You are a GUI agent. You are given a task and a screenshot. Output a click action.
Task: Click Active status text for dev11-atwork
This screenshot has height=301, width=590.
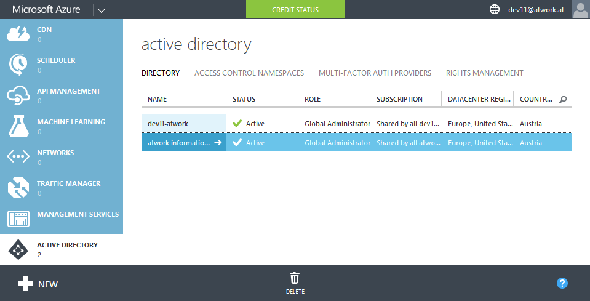(x=255, y=124)
